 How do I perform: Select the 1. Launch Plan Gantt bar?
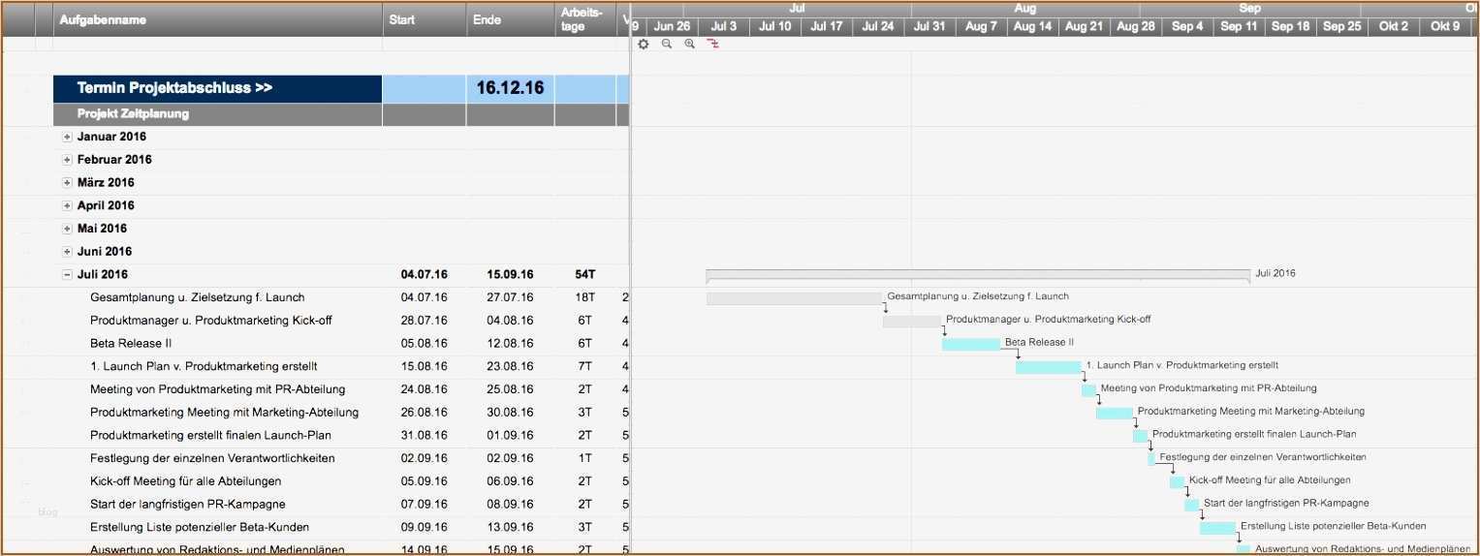click(1049, 367)
